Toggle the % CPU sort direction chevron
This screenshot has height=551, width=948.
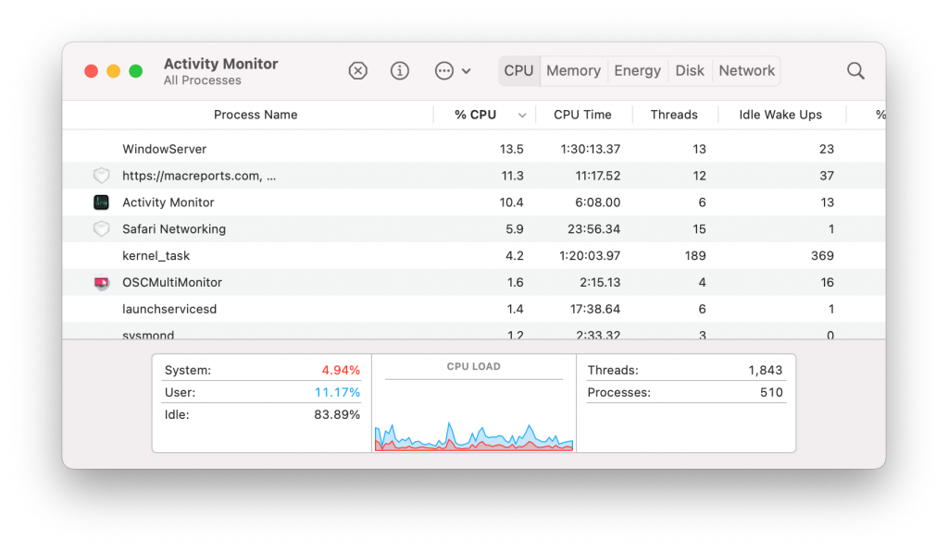click(x=522, y=116)
